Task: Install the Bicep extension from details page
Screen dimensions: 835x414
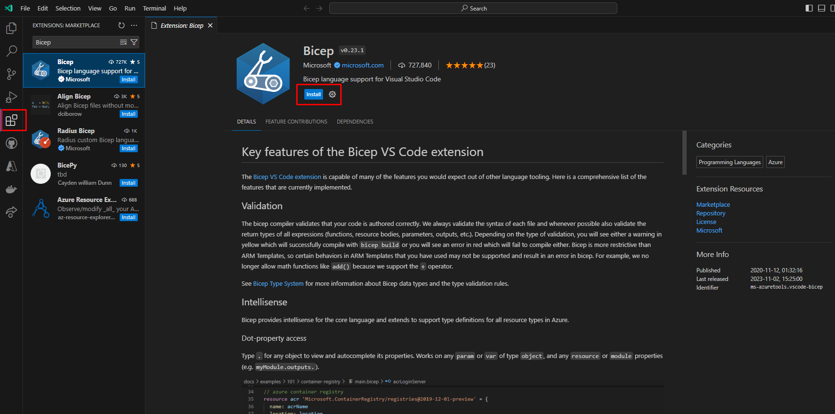Action: point(313,94)
